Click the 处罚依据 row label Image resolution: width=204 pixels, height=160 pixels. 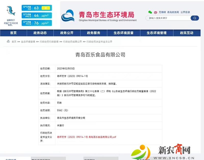point(45,93)
